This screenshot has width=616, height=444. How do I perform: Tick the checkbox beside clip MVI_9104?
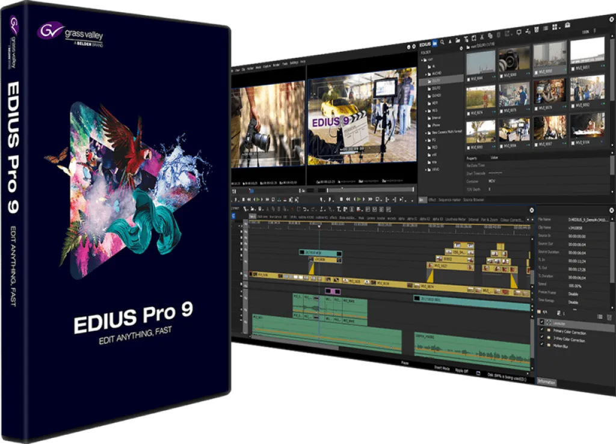[573, 143]
